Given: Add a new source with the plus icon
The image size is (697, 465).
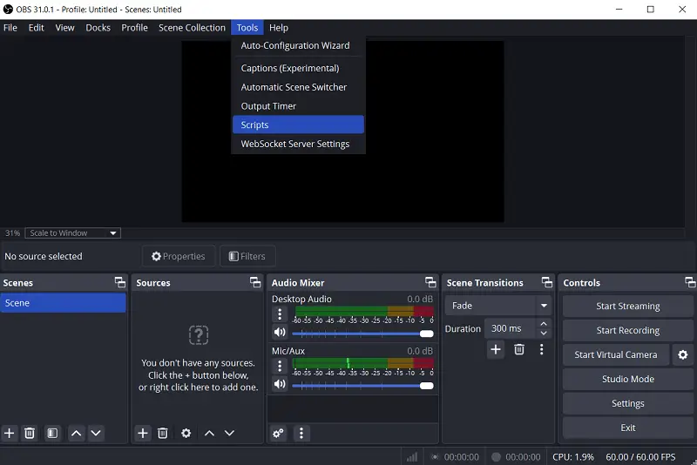Looking at the screenshot, I should coord(143,433).
